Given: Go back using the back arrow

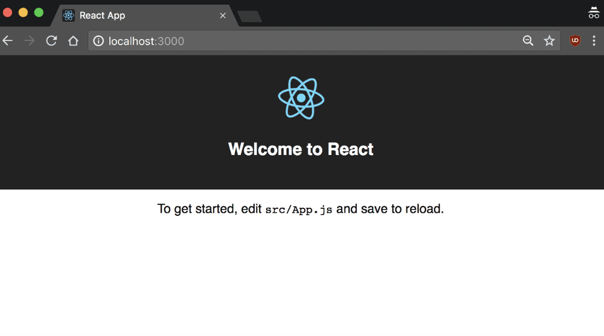Looking at the screenshot, I should coord(8,41).
